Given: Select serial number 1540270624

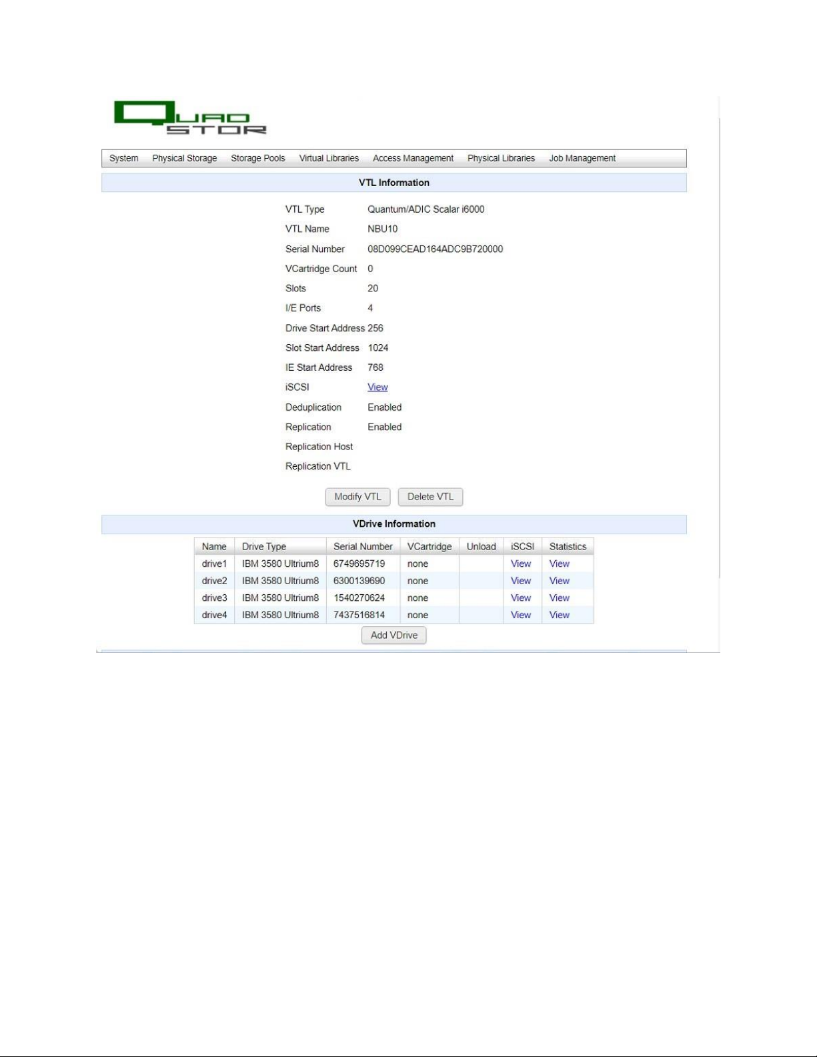Looking at the screenshot, I should pyautogui.click(x=359, y=598).
